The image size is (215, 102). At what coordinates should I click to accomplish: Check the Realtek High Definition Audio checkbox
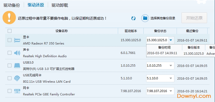pyautogui.click(x=10, y=53)
